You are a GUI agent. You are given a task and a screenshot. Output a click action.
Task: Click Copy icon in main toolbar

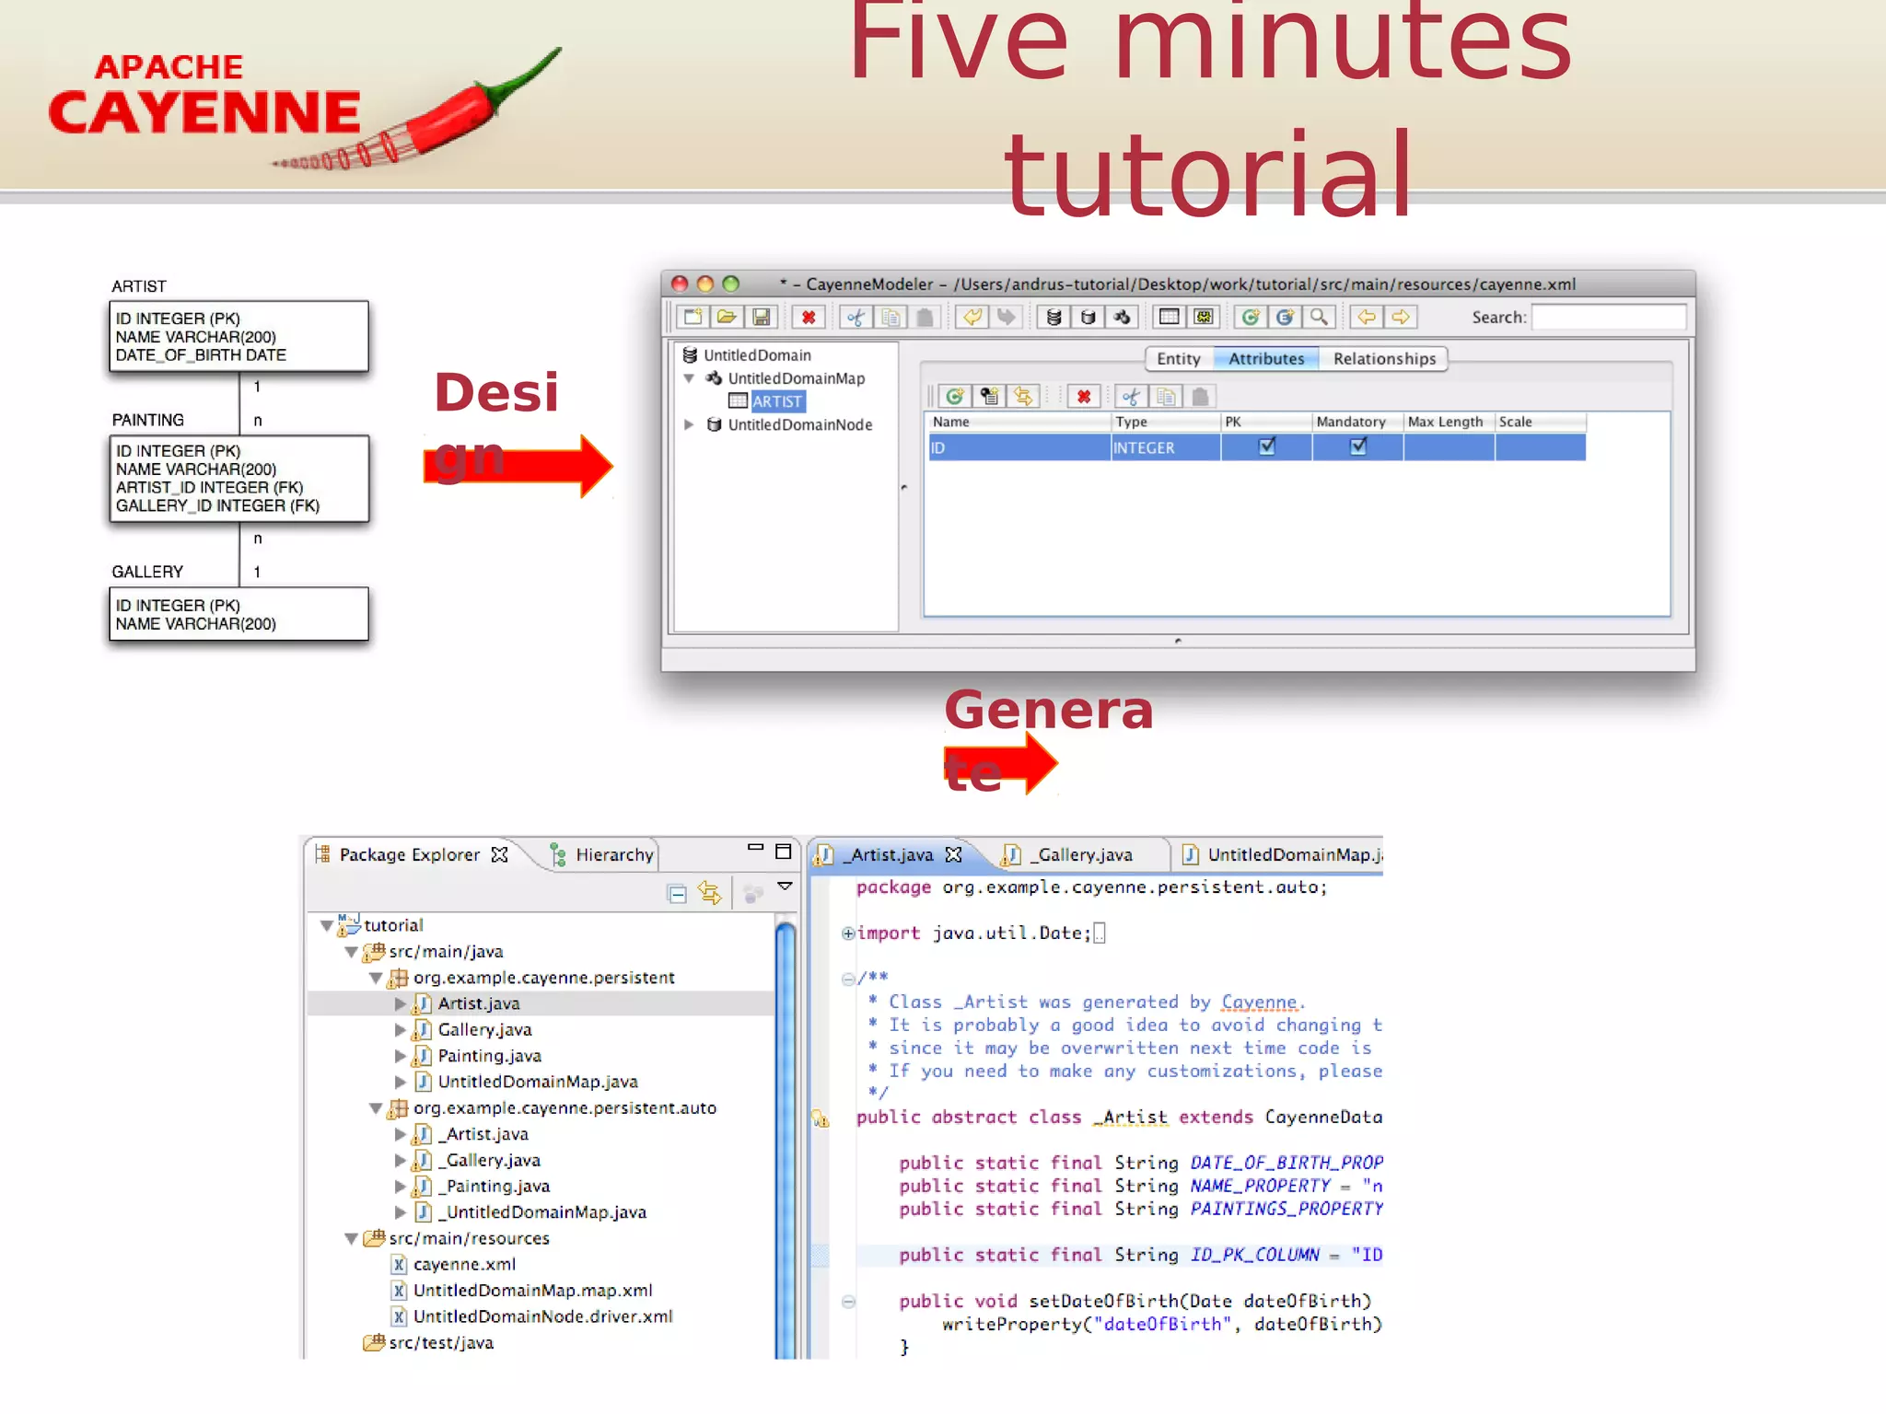click(x=891, y=318)
